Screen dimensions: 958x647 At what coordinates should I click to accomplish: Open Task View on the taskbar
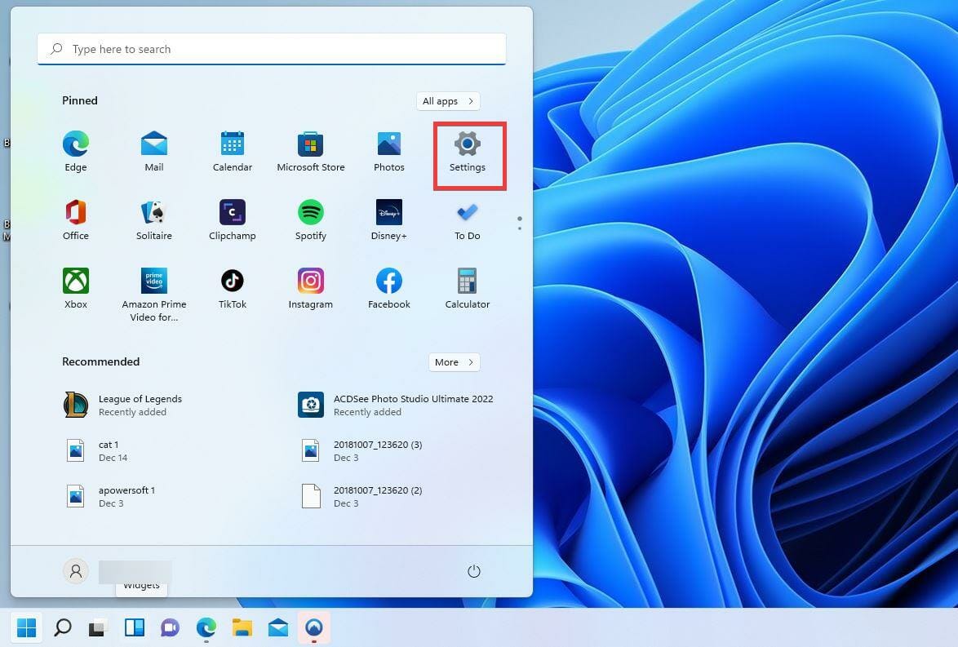pos(98,627)
